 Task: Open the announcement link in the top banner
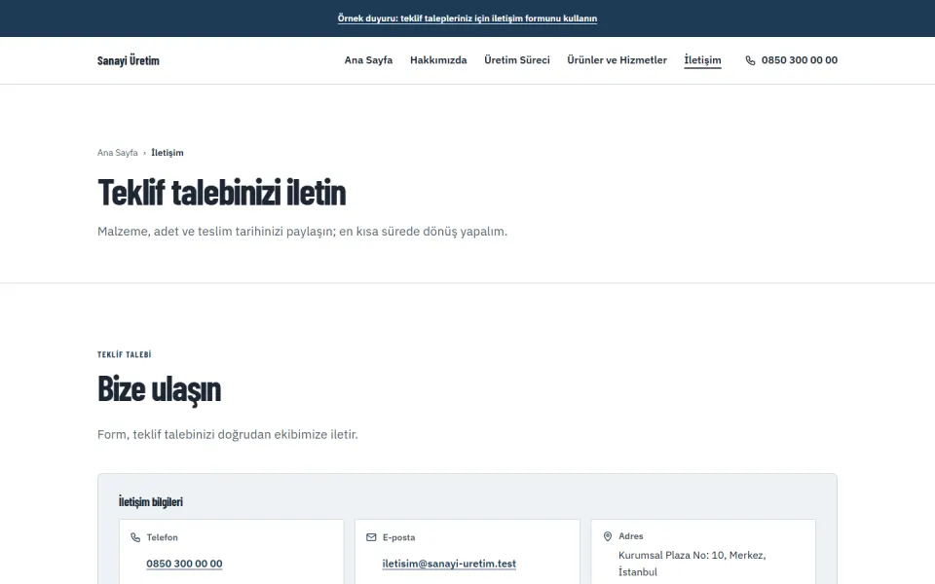point(467,18)
